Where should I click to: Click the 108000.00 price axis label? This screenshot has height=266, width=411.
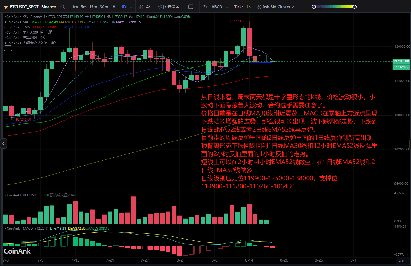pos(402,115)
